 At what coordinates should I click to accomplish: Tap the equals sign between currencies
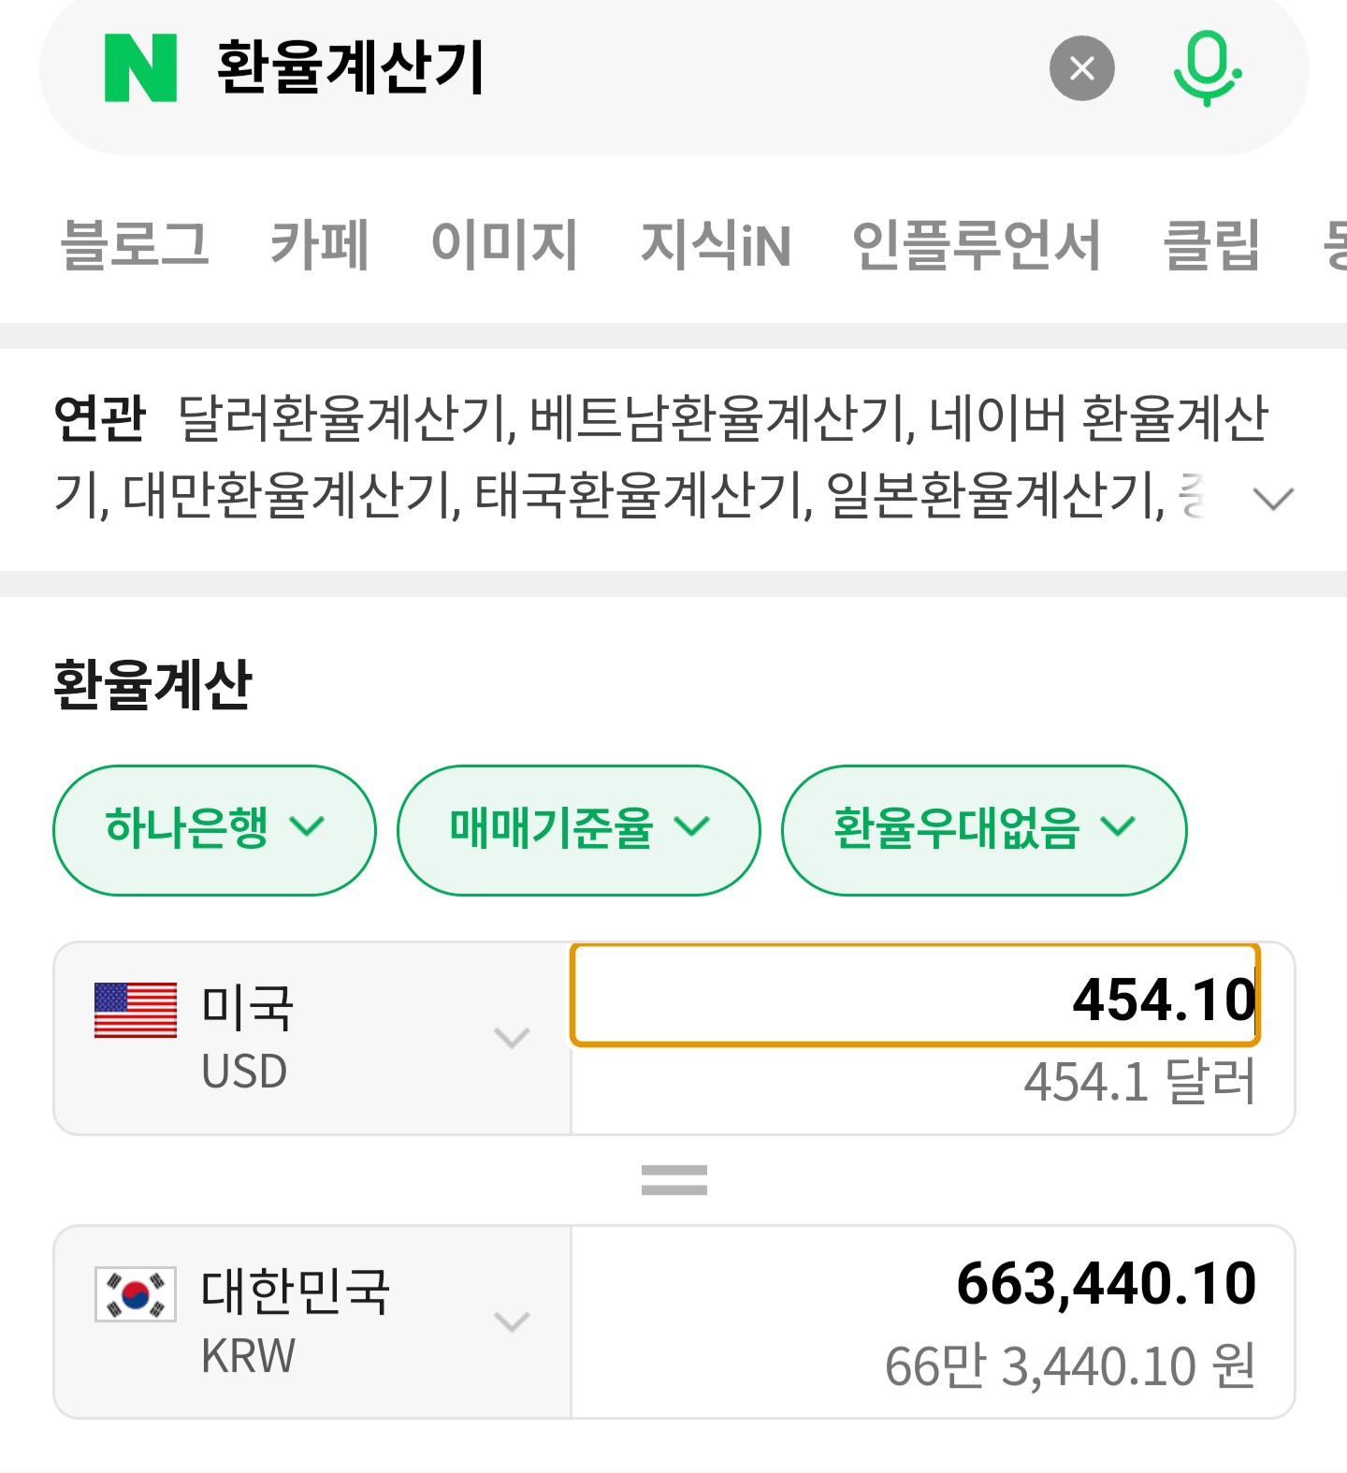pyautogui.click(x=673, y=1179)
